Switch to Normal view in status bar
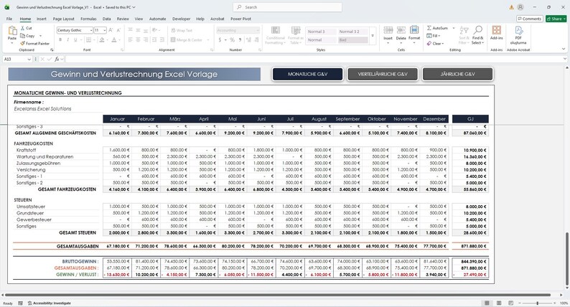 (487, 303)
